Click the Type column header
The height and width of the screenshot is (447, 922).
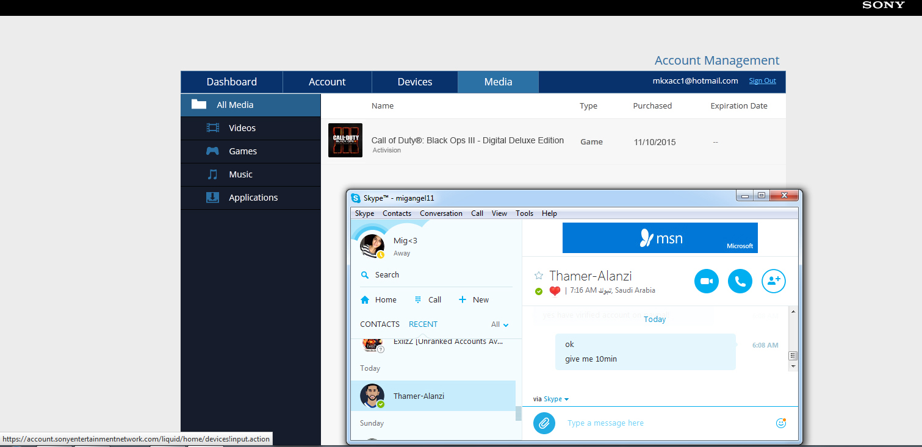pos(588,105)
